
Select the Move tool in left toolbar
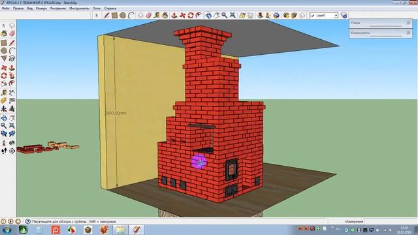tap(4, 68)
